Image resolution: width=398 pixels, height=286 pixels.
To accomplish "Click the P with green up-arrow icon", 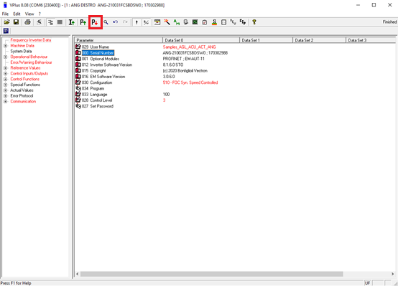I will click(83, 22).
